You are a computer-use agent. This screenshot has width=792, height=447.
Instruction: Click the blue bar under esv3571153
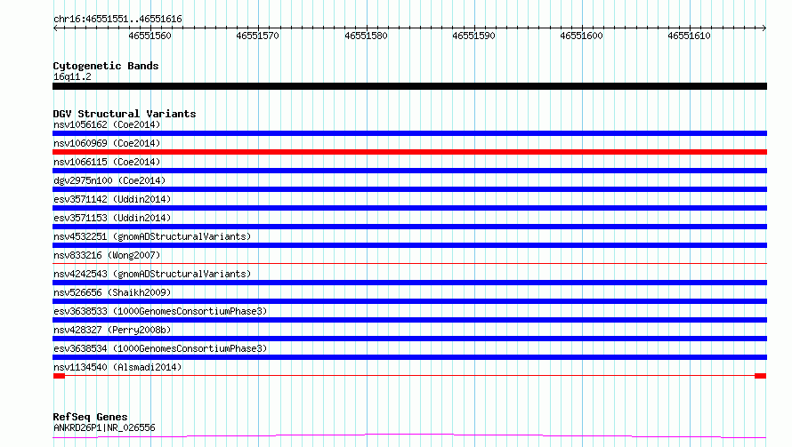click(x=409, y=227)
